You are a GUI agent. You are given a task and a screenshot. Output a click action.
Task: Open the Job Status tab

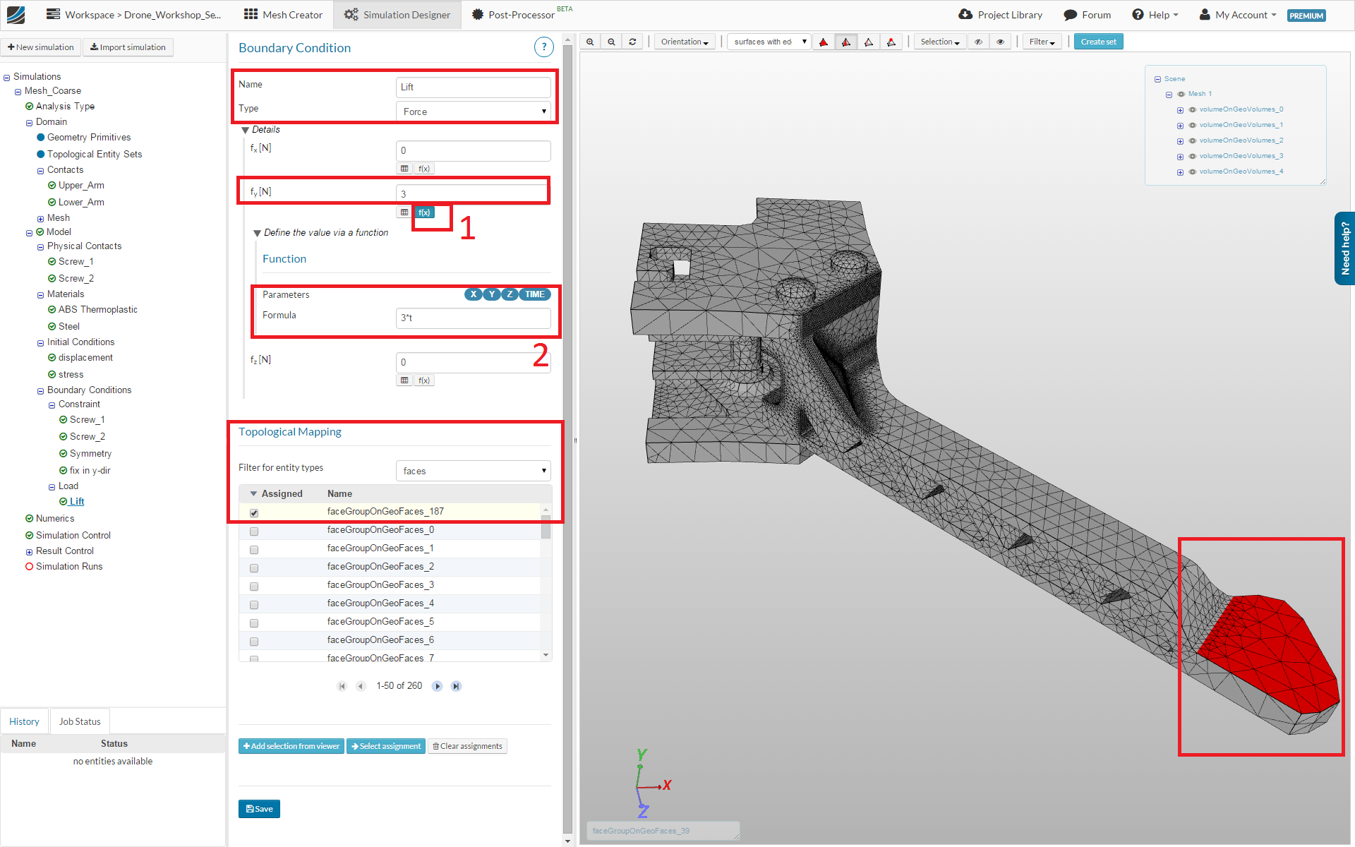[80, 721]
